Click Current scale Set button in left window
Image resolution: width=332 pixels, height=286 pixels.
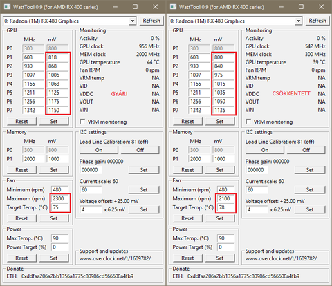[x=144, y=190]
